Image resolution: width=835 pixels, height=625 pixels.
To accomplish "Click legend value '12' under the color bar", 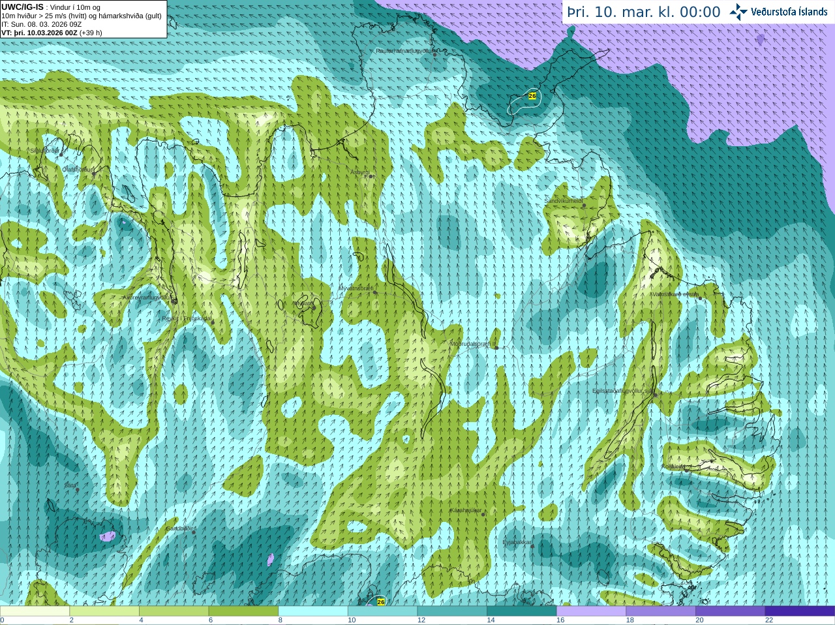I will click(421, 620).
